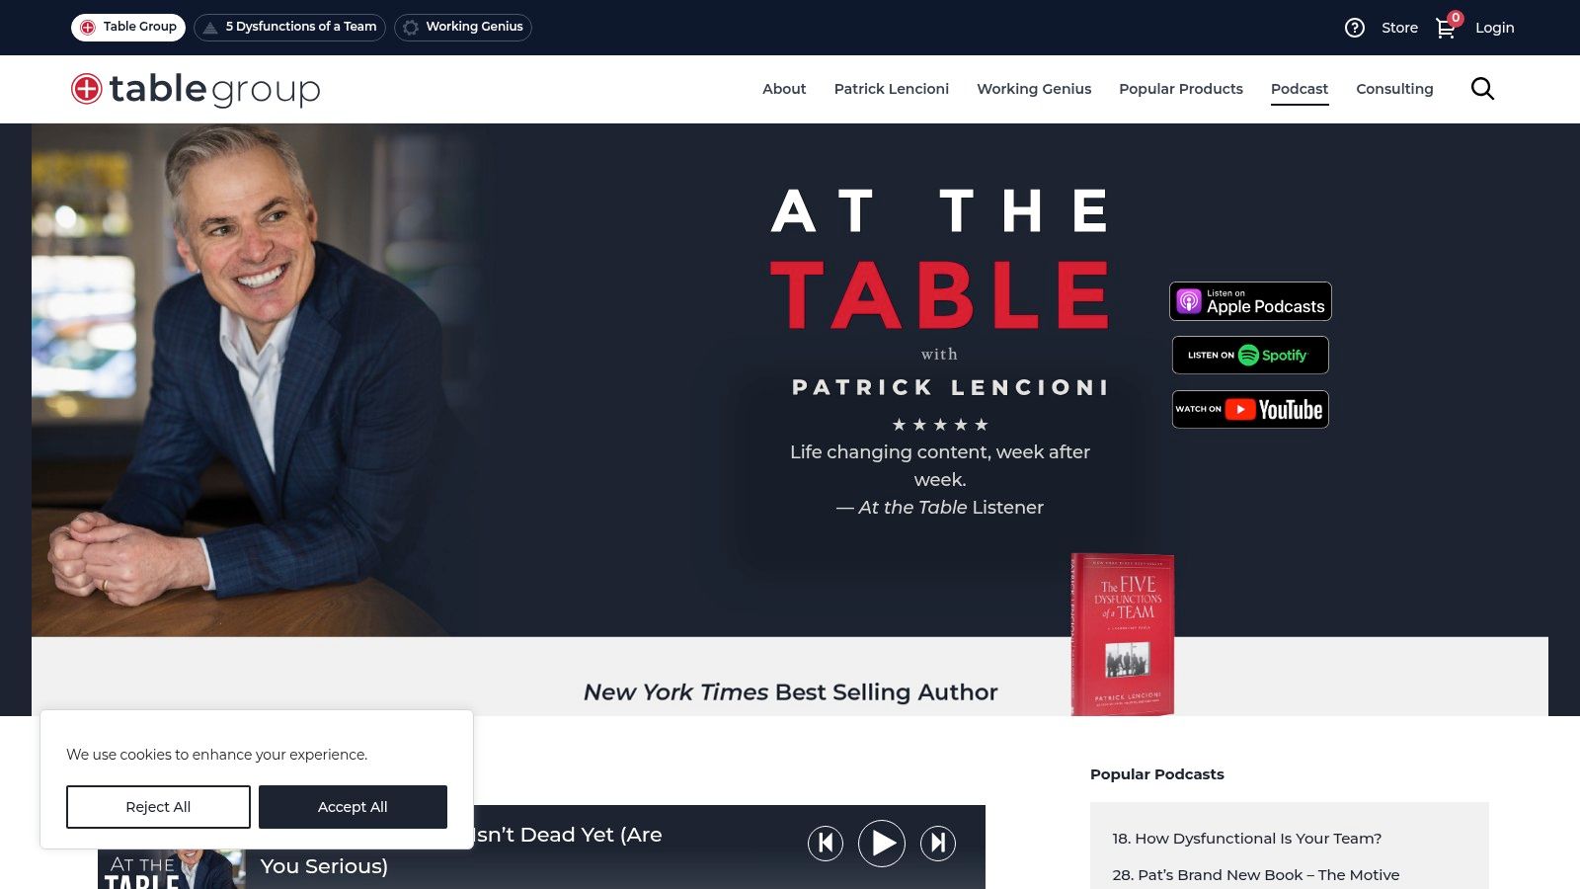This screenshot has width=1580, height=889.
Task: Open episode 28 Pat's Brand New Book
Action: click(x=1256, y=875)
